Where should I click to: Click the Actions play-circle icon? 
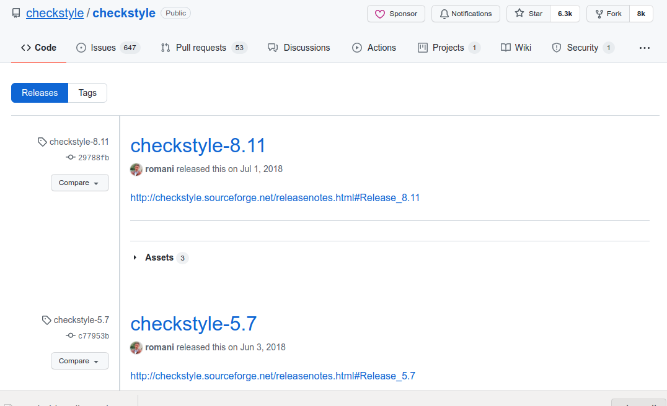(356, 47)
